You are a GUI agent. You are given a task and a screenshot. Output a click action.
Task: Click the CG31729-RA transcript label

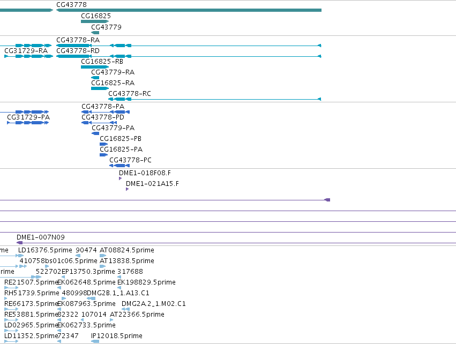coord(26,50)
